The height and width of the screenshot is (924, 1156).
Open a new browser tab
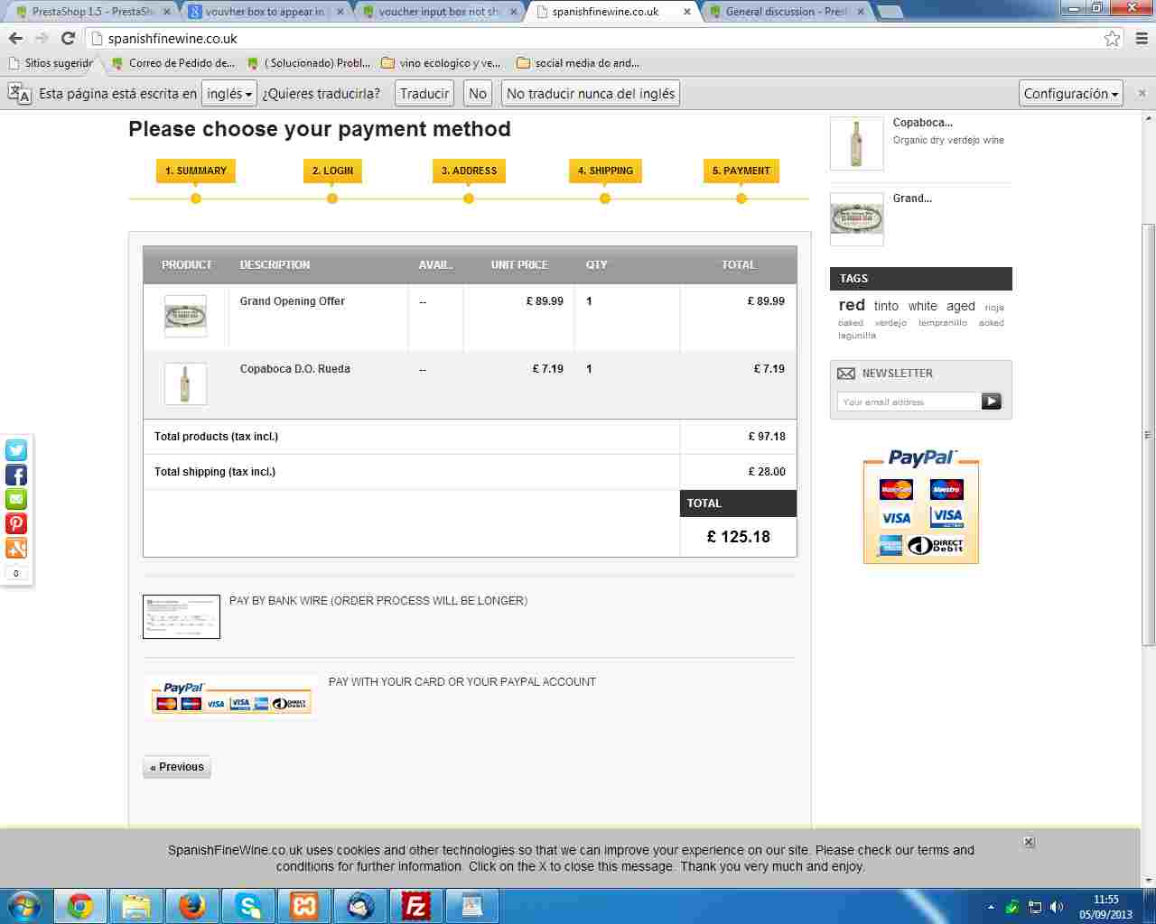tap(890, 13)
